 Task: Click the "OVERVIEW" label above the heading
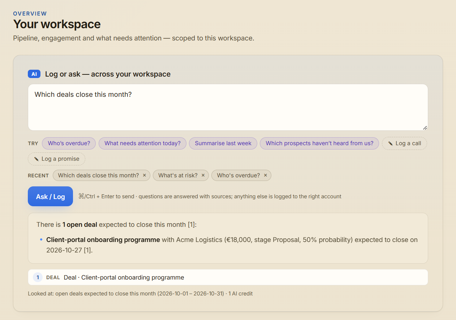click(30, 14)
